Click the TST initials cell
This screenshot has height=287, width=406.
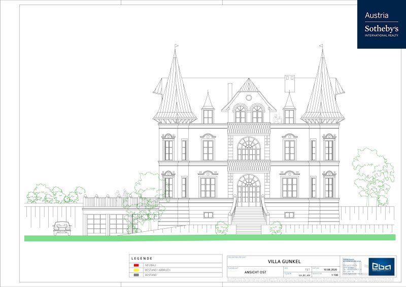pyautogui.click(x=307, y=269)
